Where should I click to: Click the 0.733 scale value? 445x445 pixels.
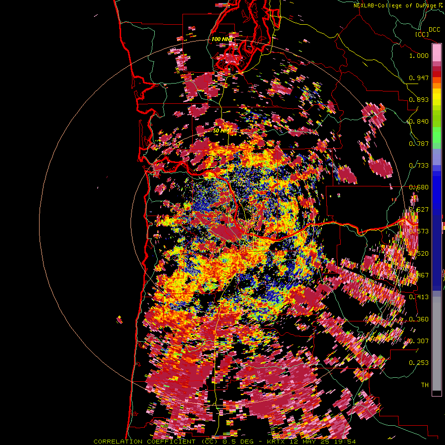[419, 166]
